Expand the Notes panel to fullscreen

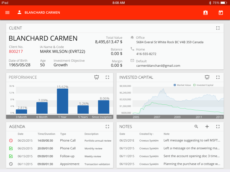pos(218,126)
